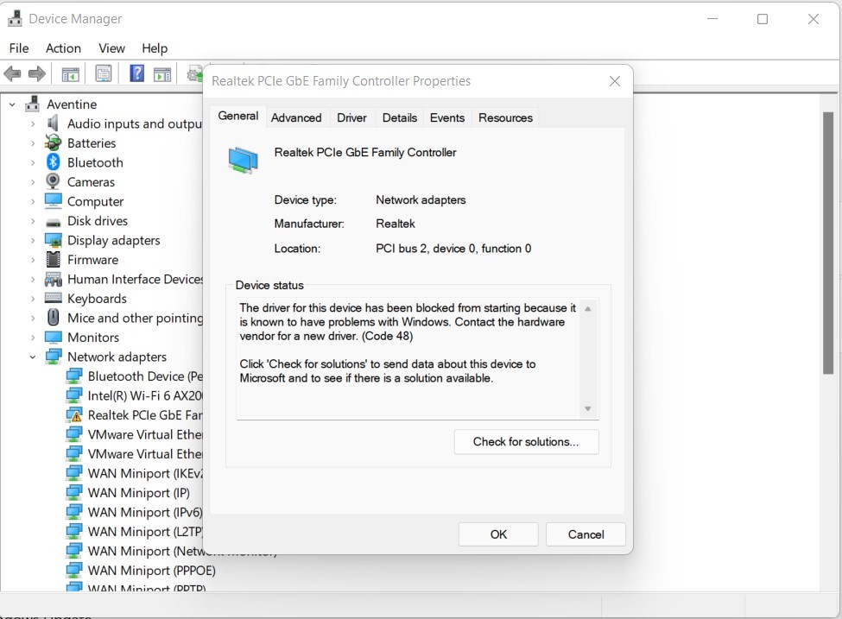Maximize the Device Manager window

[762, 19]
